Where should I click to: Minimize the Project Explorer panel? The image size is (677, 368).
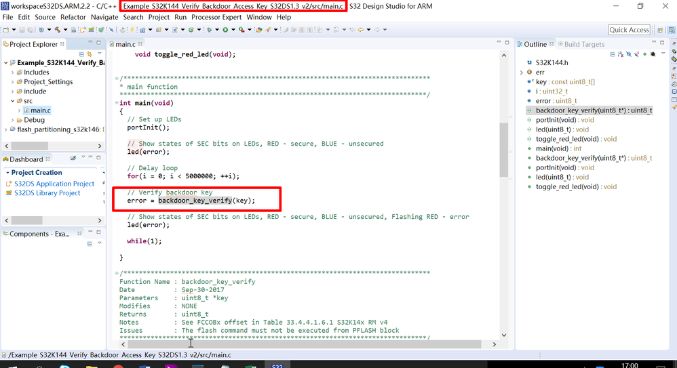pos(90,42)
